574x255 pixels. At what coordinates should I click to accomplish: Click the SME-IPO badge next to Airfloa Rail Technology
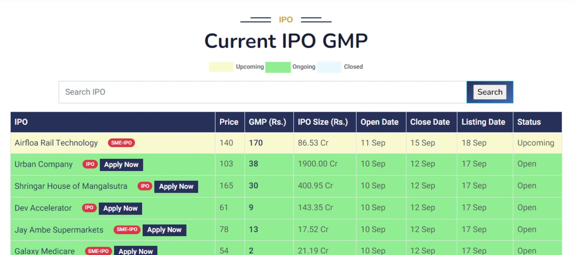coord(121,143)
